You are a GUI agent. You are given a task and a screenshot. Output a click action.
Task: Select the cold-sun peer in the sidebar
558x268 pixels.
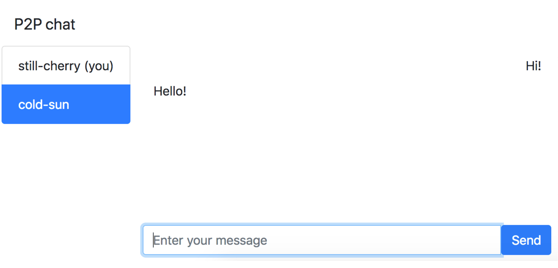[x=66, y=104]
